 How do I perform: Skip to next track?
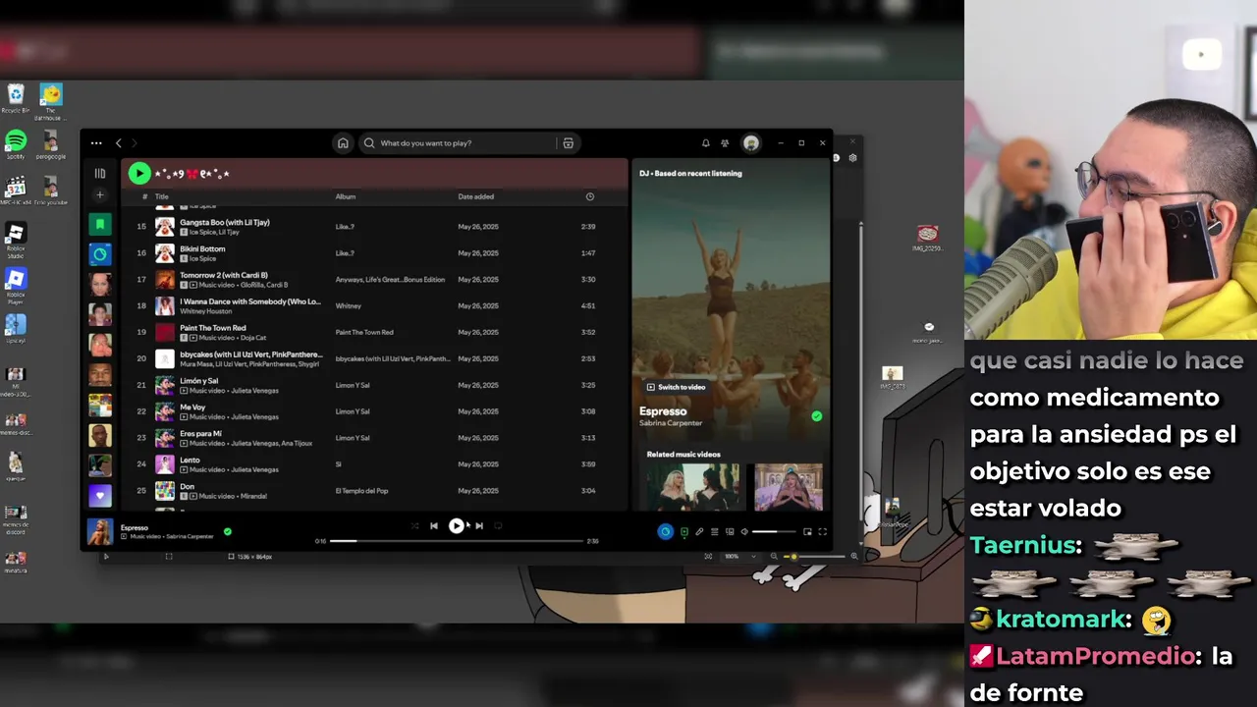(x=478, y=526)
